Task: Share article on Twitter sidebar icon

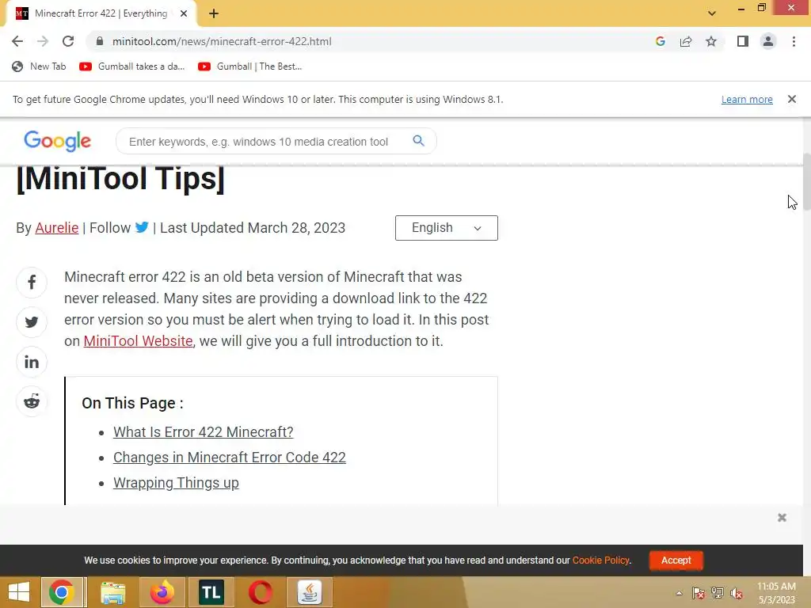Action: click(32, 322)
